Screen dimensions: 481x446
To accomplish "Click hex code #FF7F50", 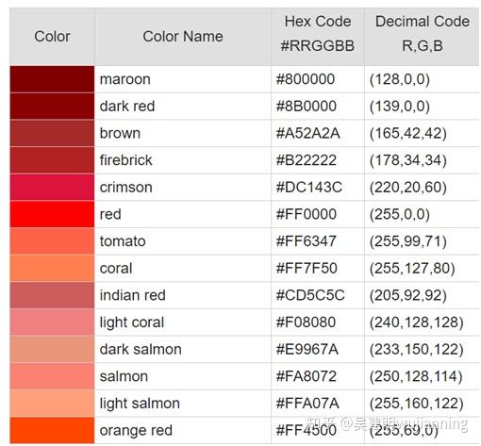I will [307, 269].
